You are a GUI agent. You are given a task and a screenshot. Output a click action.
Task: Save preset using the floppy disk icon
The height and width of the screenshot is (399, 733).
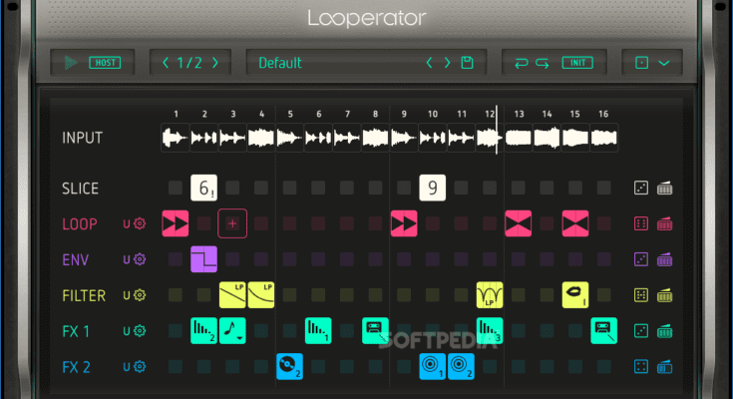pyautogui.click(x=467, y=63)
